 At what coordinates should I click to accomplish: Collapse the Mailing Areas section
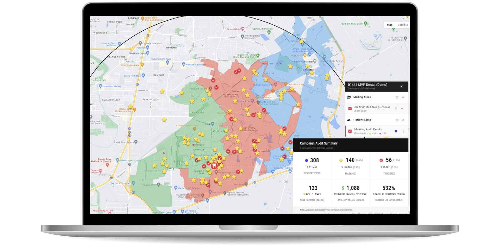(x=403, y=97)
